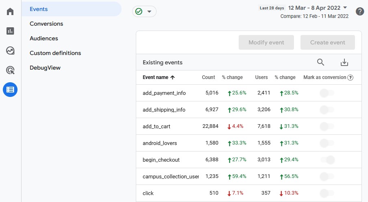
Task: Click Compare: 12 Feb - 11 Mar 2022
Action: click(x=314, y=16)
